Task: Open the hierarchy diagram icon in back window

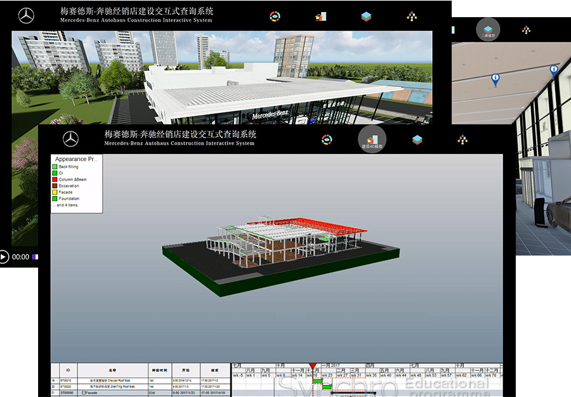Action: click(x=412, y=16)
